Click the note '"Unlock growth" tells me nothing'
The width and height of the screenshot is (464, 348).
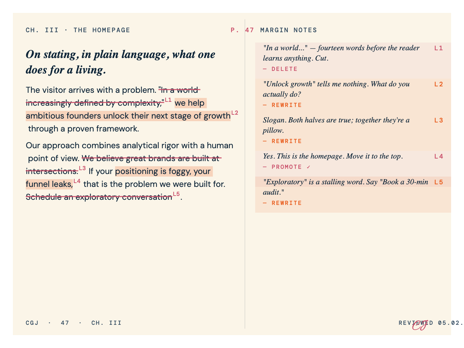coord(336,89)
